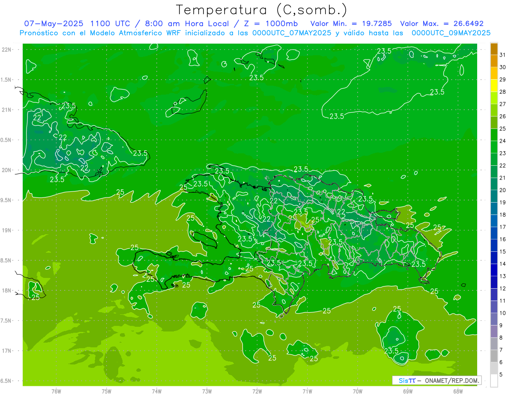Click the '71W' longitude axis label
514x397 pixels.
307,391
